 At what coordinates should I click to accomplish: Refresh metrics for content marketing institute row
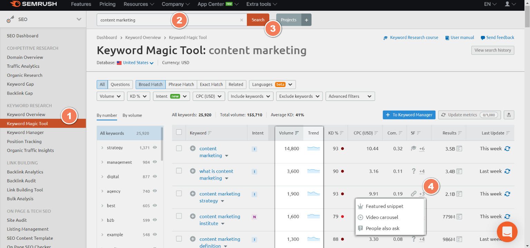[507, 217]
